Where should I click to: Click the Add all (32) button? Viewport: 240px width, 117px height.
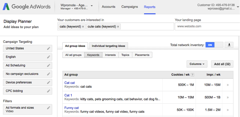coord(222,64)
